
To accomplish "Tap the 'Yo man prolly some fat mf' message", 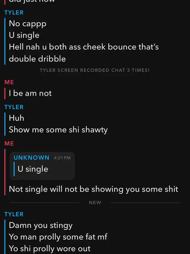I will click(58, 237).
